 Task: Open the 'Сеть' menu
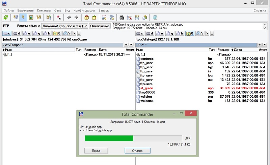[57, 10]
